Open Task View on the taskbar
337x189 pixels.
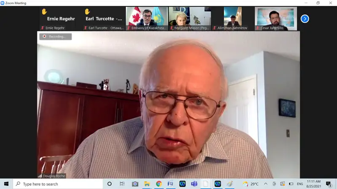pyautogui.click(x=122, y=184)
